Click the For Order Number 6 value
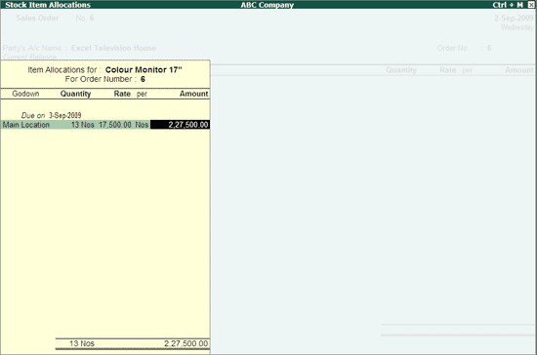 click(x=143, y=79)
